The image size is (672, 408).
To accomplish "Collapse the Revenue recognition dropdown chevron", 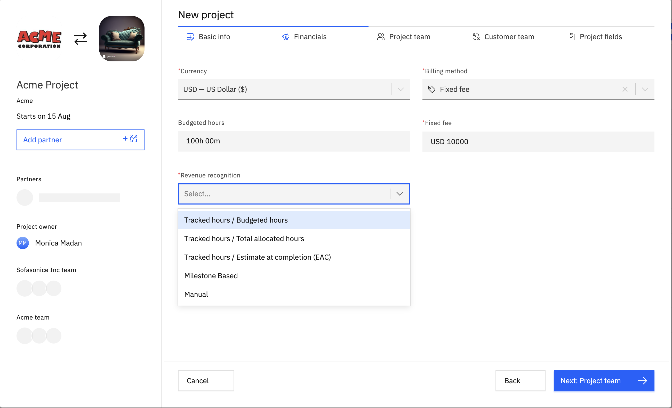I will click(x=399, y=194).
